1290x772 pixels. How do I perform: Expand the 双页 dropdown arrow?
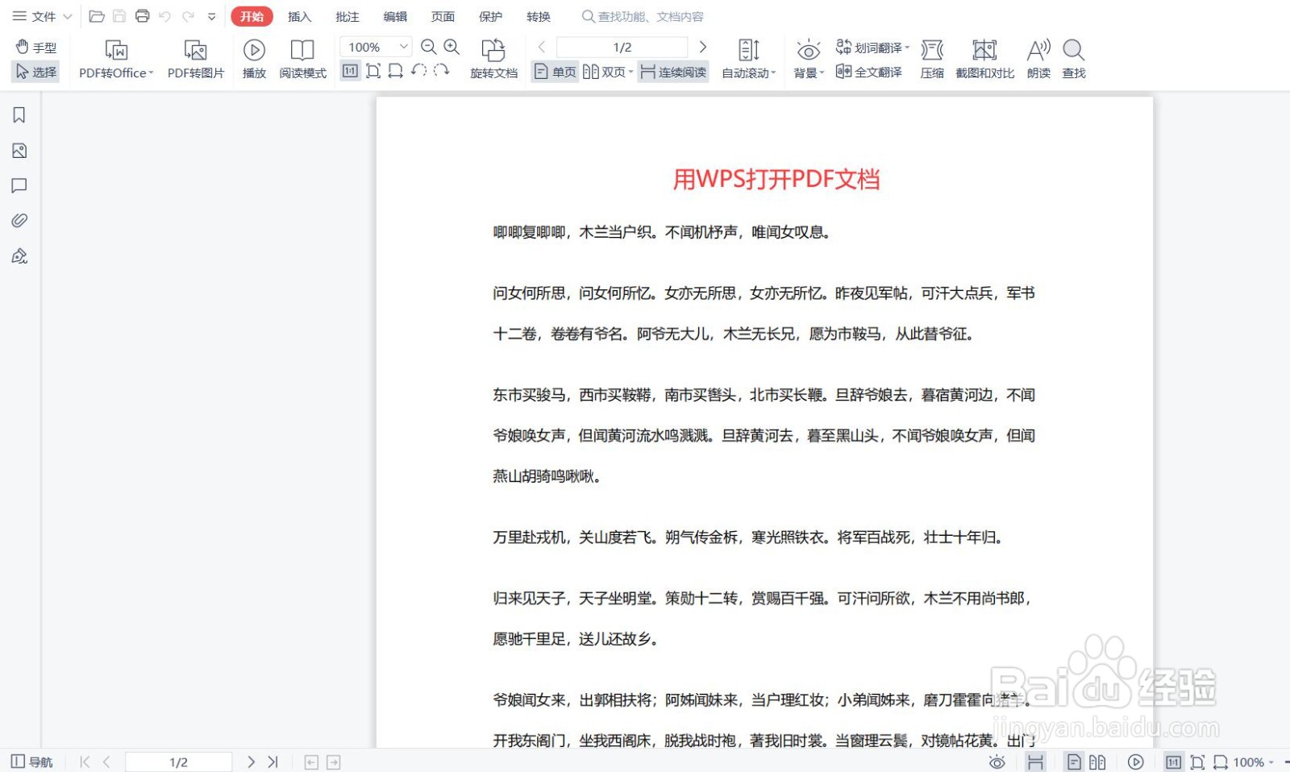[630, 72]
